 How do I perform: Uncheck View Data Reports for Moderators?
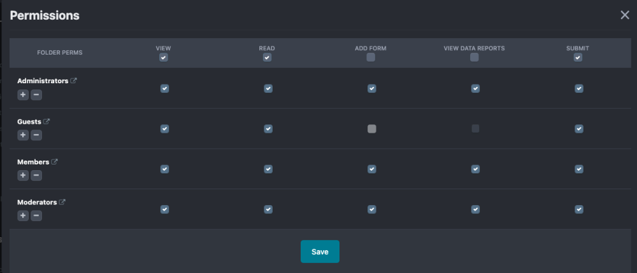click(x=475, y=209)
